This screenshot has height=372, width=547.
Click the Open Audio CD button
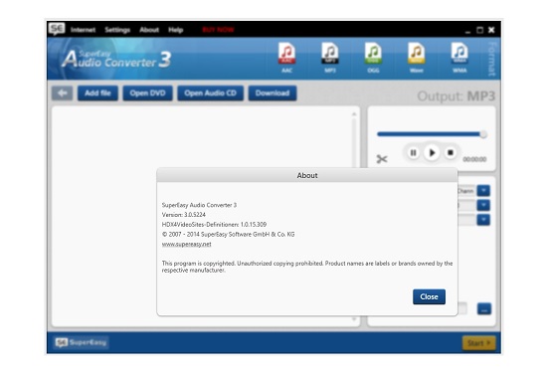pos(211,93)
